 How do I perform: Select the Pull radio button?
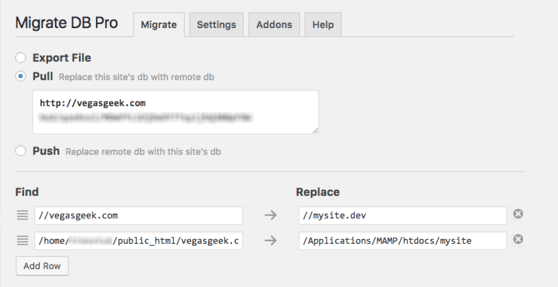pos(21,77)
